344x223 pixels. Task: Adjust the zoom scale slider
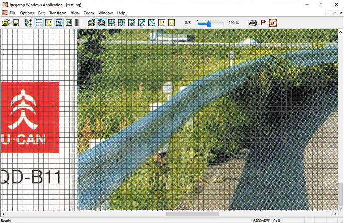click(209, 23)
